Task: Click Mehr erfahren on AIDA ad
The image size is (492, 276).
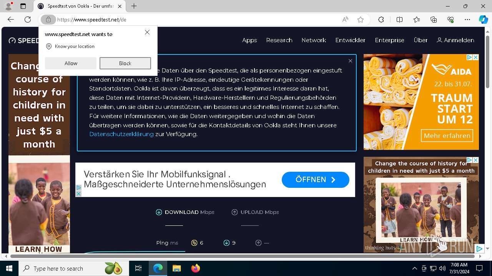Action: coord(447,136)
